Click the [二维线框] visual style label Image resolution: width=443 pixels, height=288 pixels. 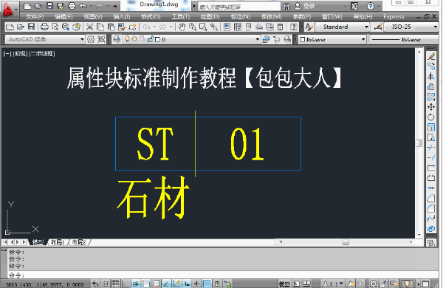coord(42,53)
